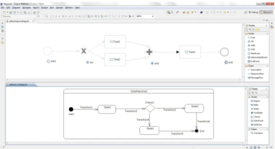Screen dimensions: 275x149
Task: Select the Task2 box in BPMN diagram
Action: pyautogui.click(x=115, y=60)
